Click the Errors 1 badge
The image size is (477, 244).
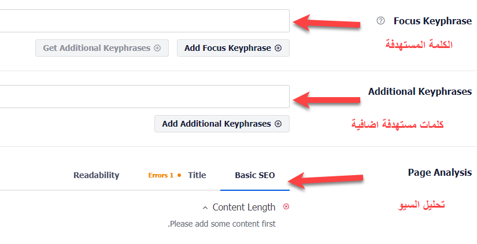coord(161,175)
